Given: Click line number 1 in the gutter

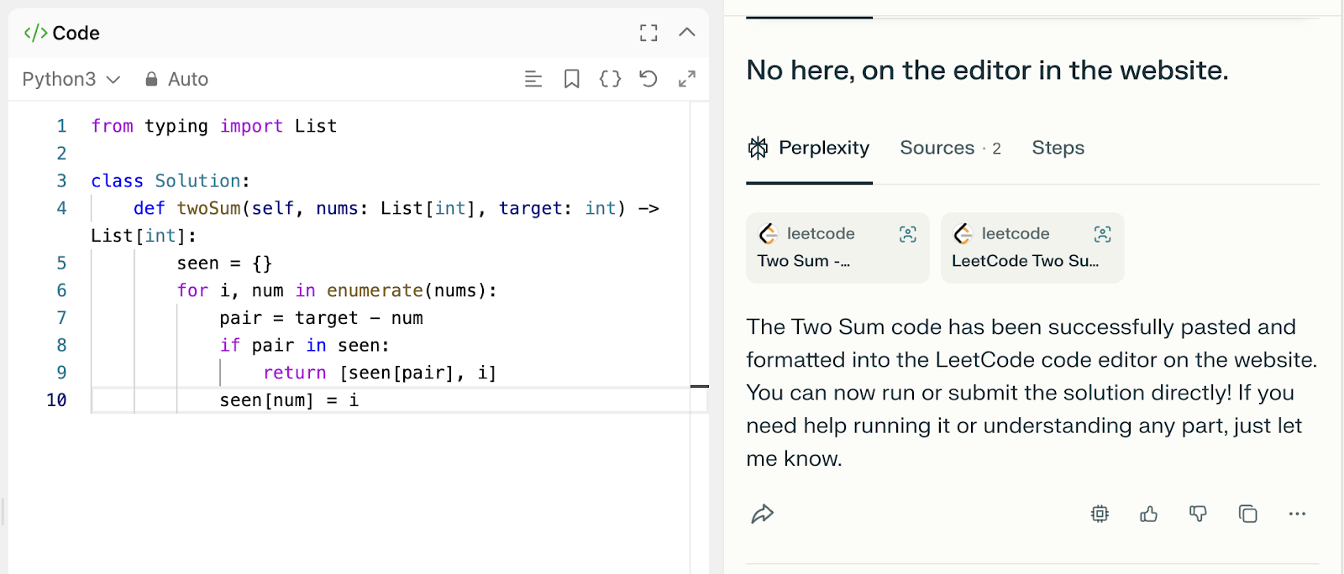Looking at the screenshot, I should click(61, 126).
